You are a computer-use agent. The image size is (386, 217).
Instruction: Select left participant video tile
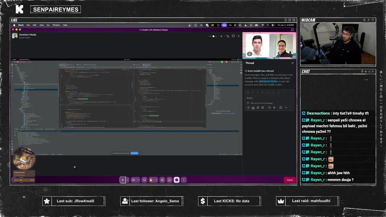tap(257, 46)
